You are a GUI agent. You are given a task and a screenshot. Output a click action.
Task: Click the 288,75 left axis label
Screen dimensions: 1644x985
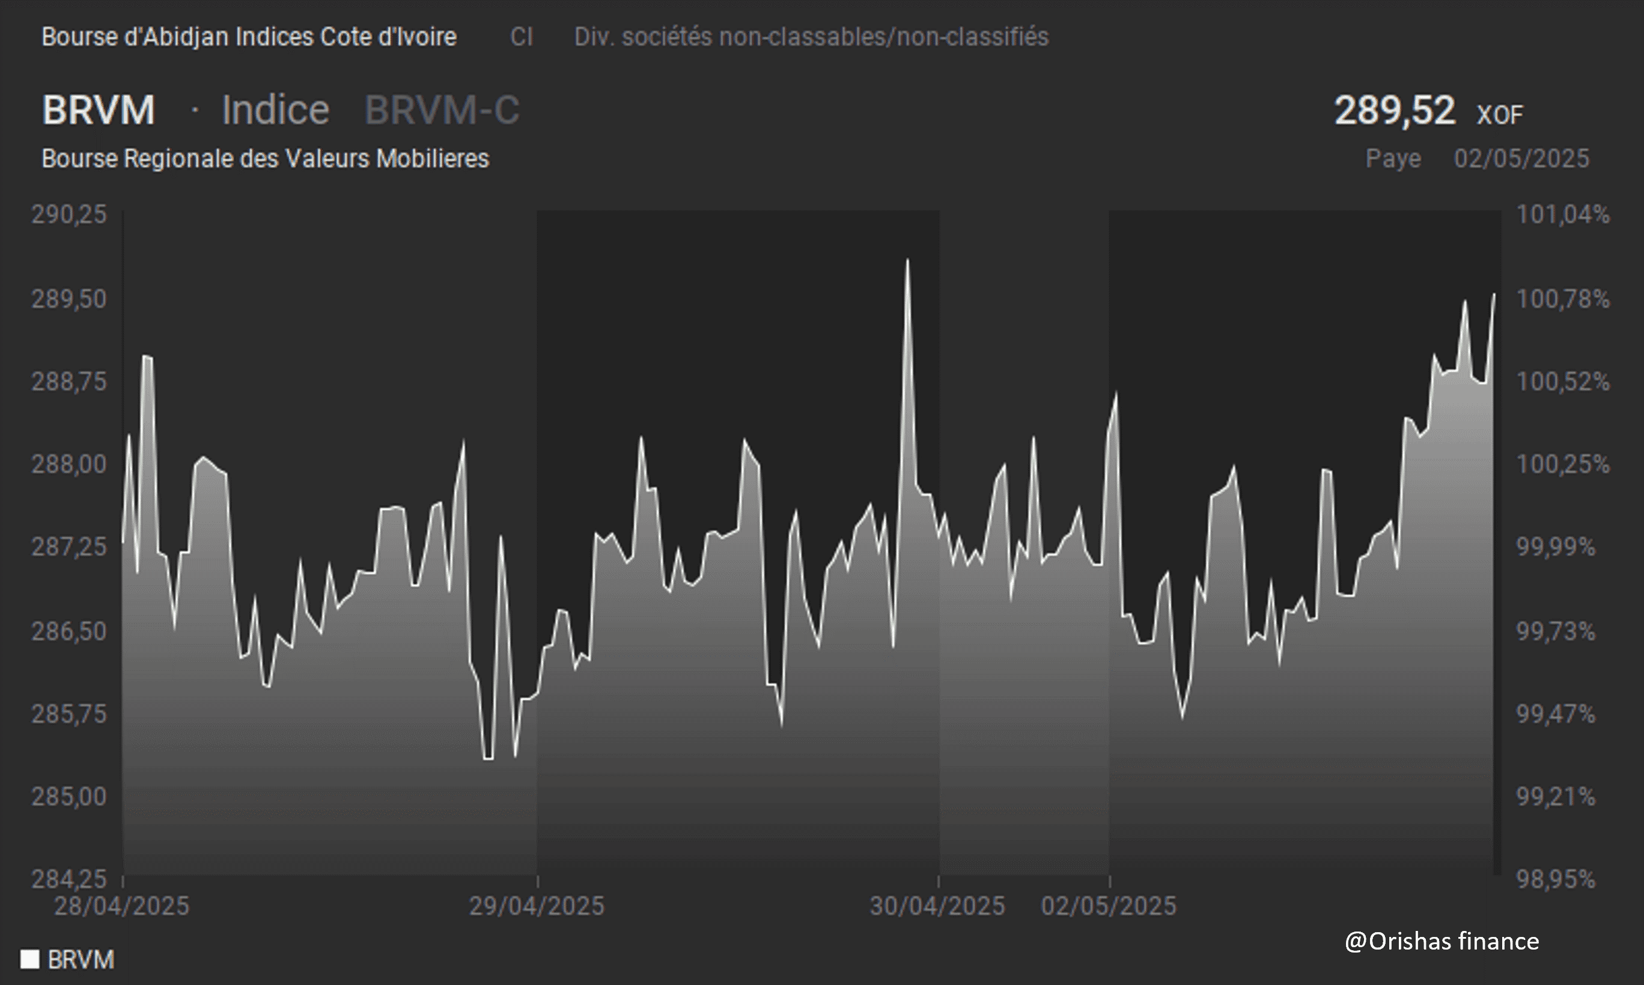69,381
